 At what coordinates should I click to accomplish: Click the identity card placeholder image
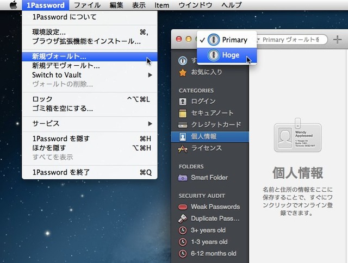298,135
